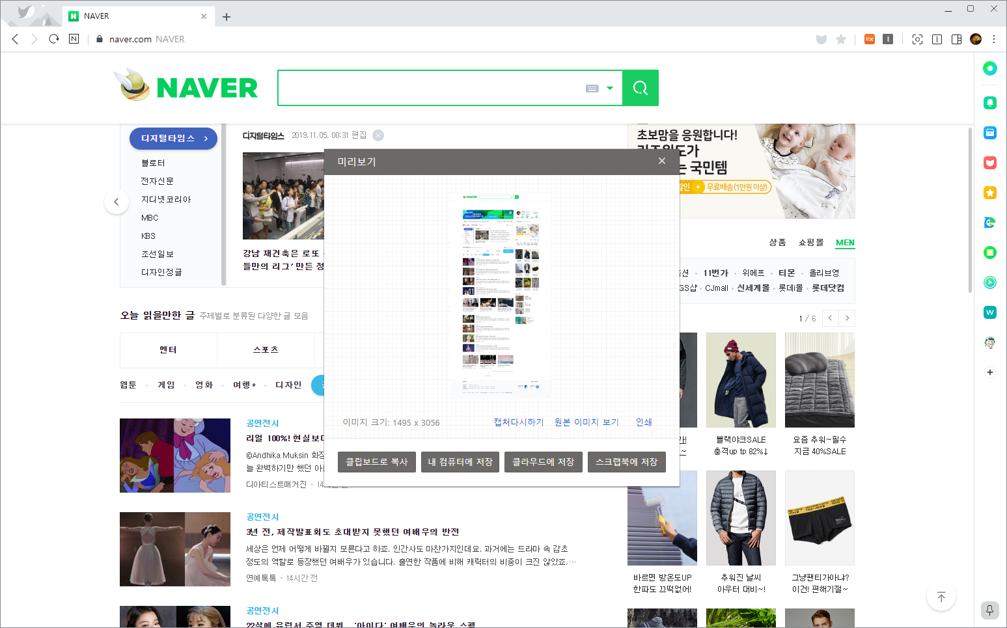Screen dimensions: 1007x628
Task: Click the 내 컴퓨터에 저장 button
Action: pos(460,462)
